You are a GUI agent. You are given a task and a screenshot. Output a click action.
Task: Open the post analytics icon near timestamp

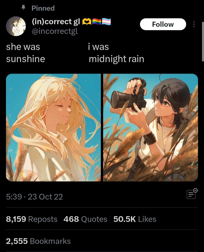pos(192,194)
